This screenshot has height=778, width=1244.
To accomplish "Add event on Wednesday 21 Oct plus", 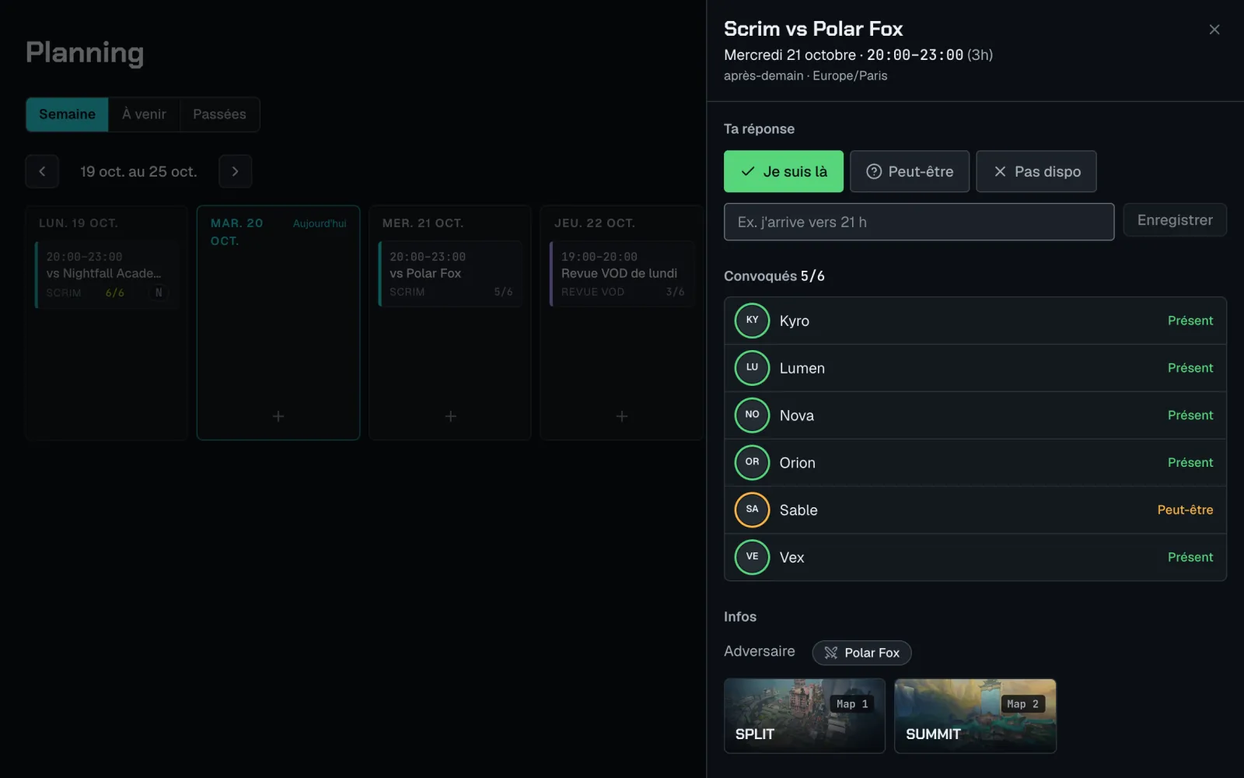I will point(450,416).
